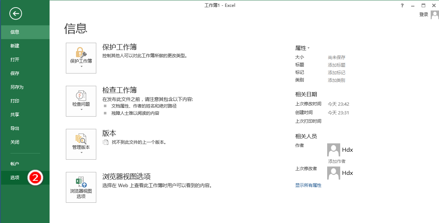The height and width of the screenshot is (223, 439).
Task: Open the 管理版本 manage versions dropdown
Action: click(x=81, y=144)
